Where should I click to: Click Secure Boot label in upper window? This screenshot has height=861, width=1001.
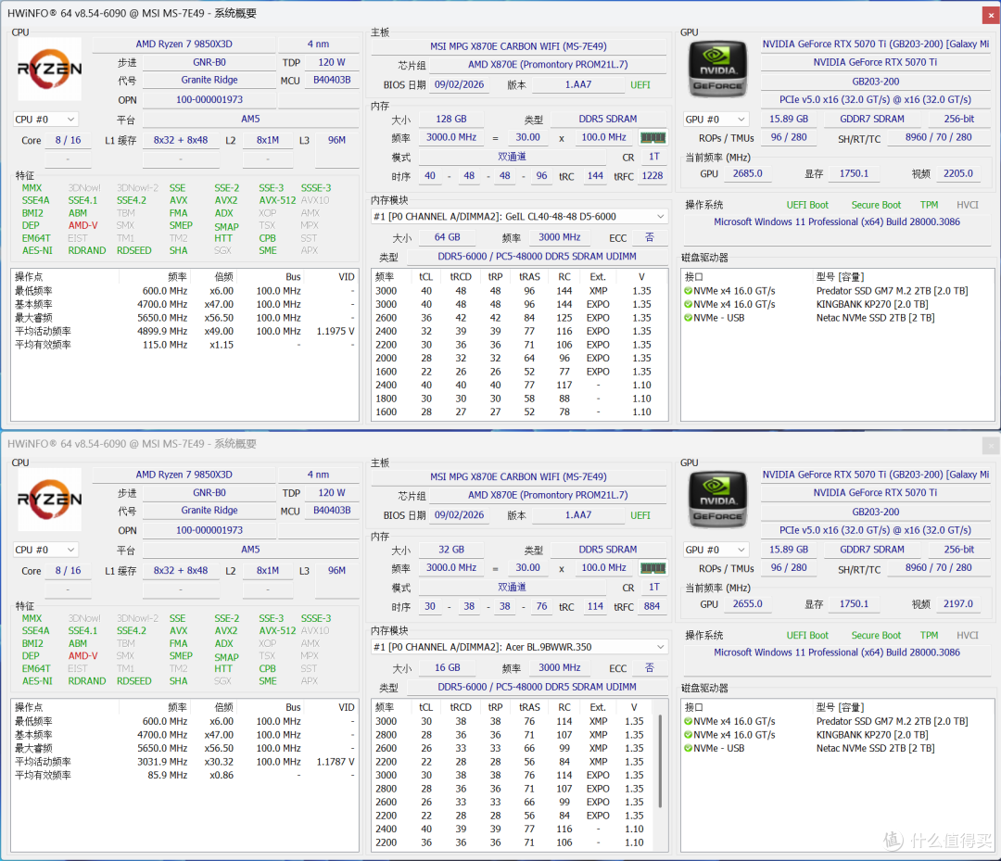pos(876,205)
